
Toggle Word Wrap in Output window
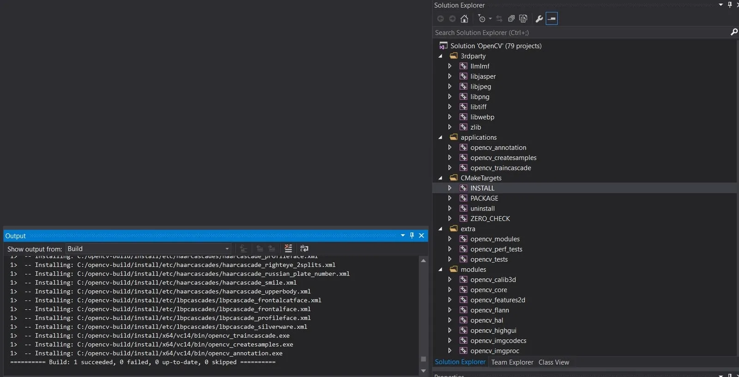[x=304, y=248]
